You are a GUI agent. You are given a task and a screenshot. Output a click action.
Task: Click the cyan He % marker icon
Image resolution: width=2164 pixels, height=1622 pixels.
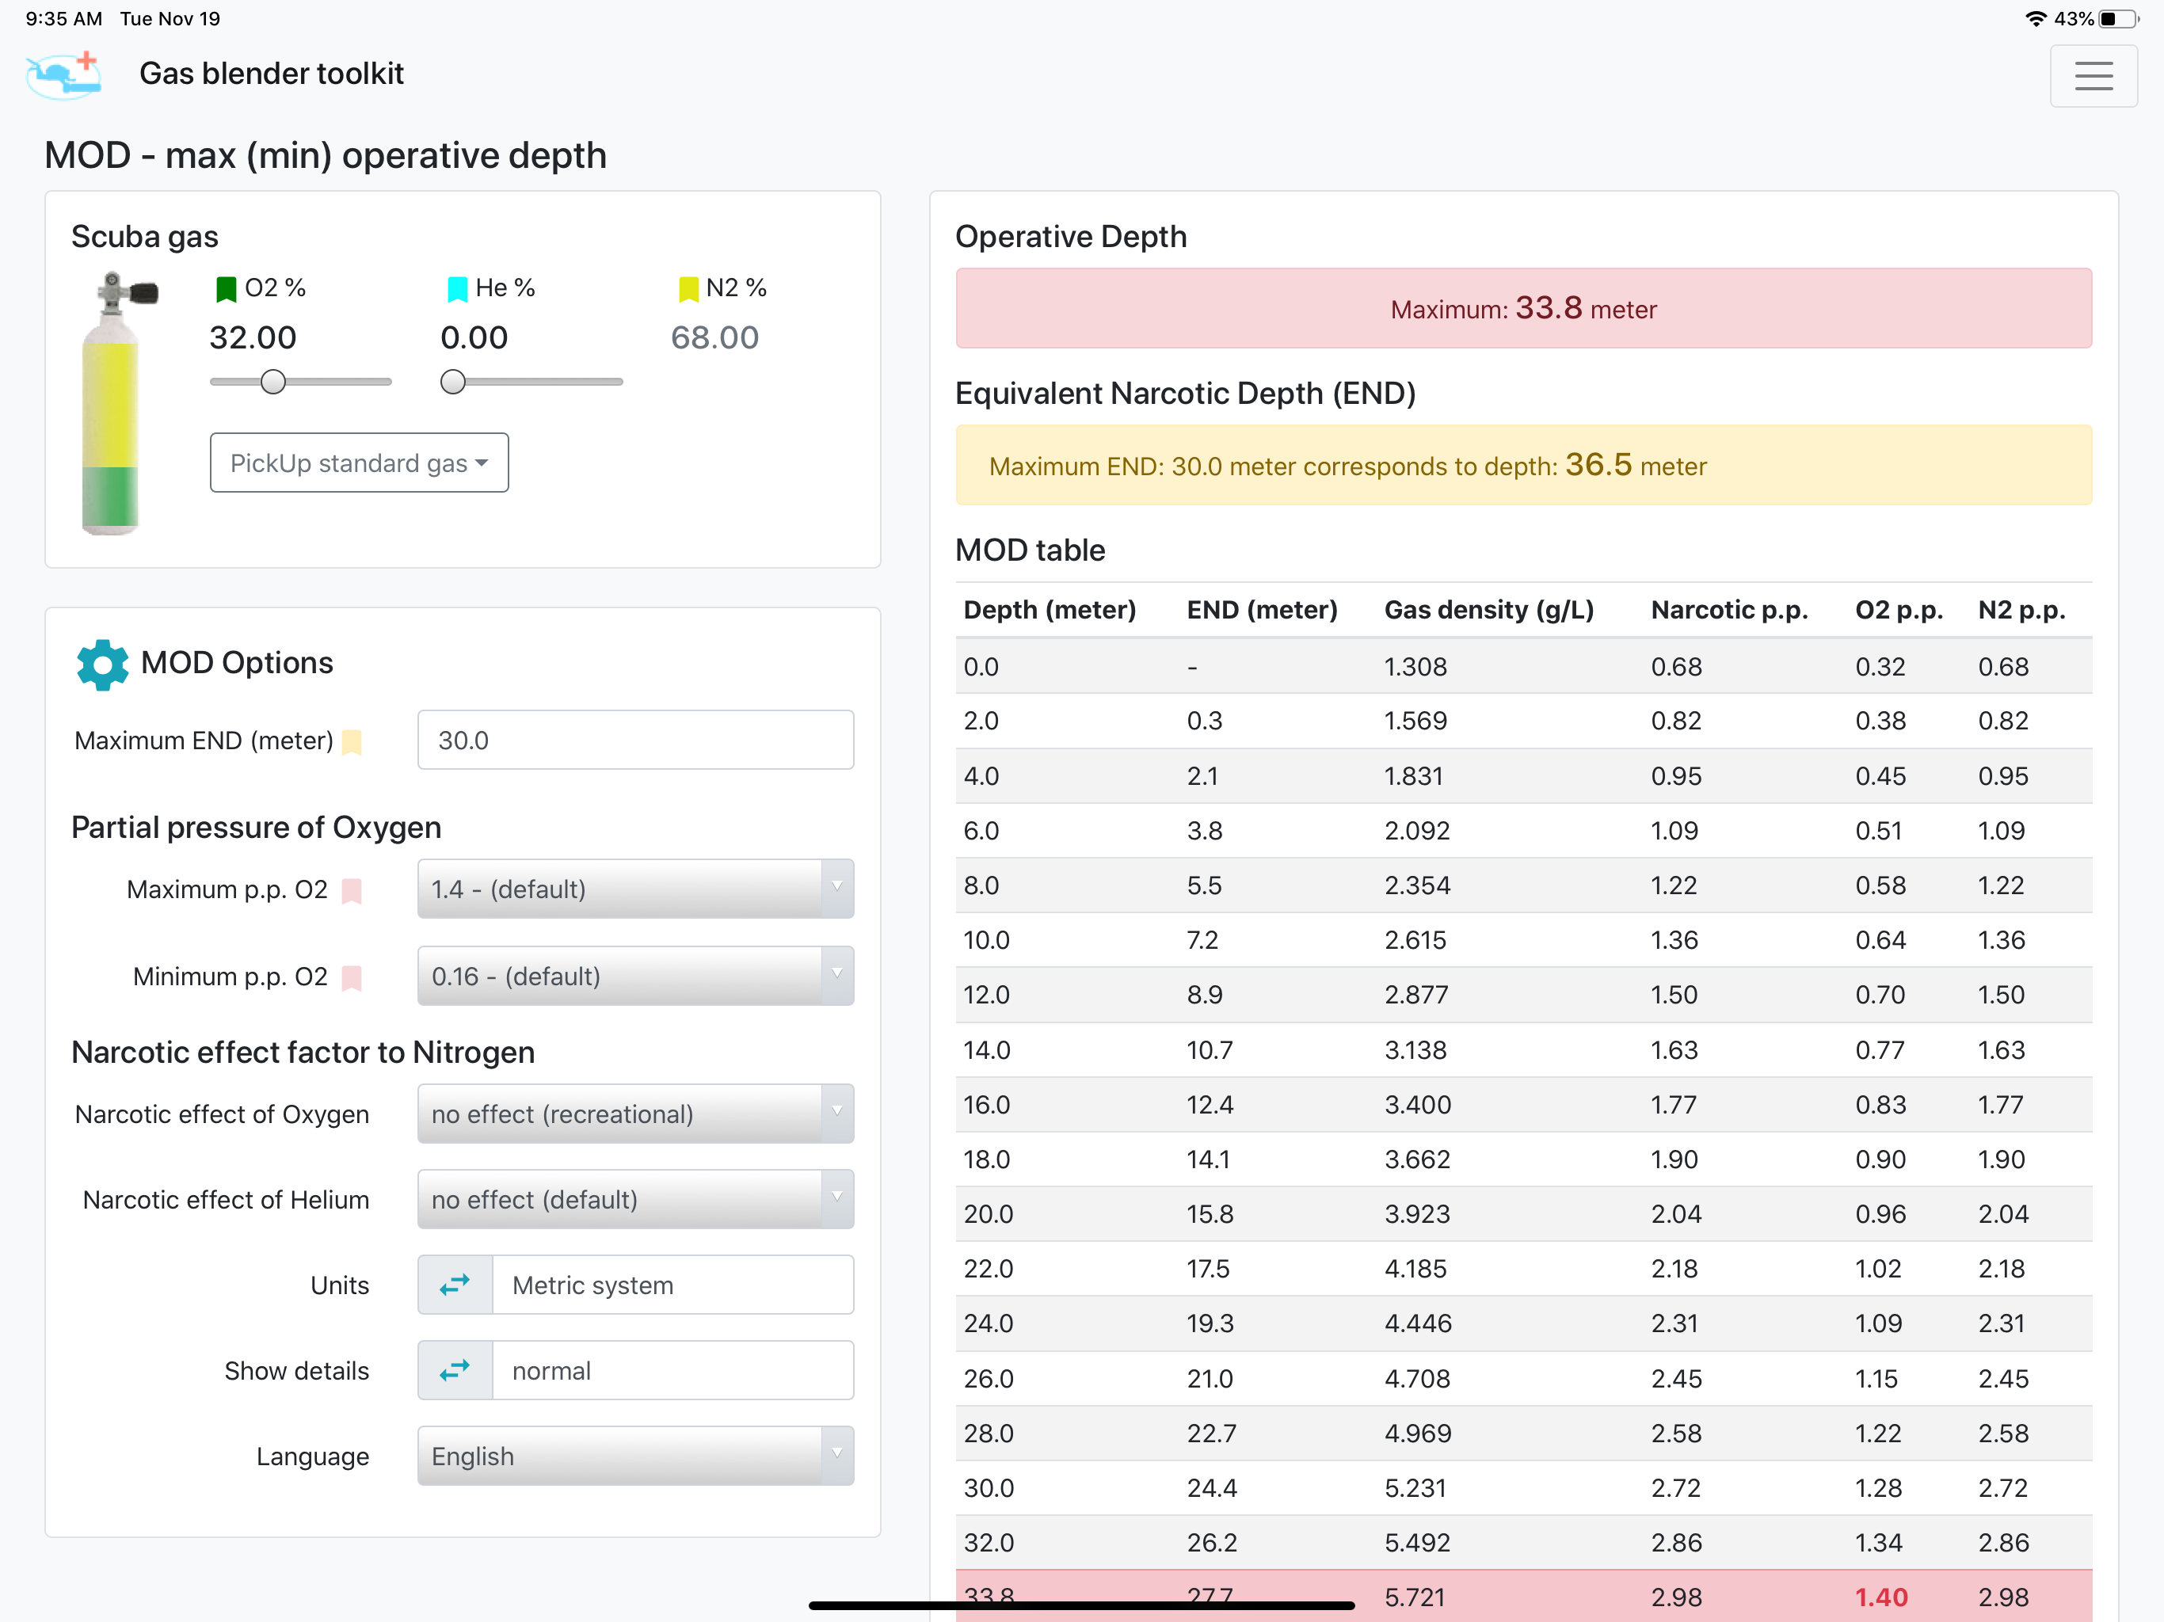click(x=457, y=288)
